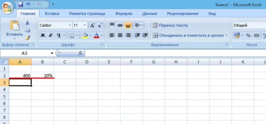Open the Буфер обмена dialog launcher
Screen dimensions: 266x124
tap(33, 44)
